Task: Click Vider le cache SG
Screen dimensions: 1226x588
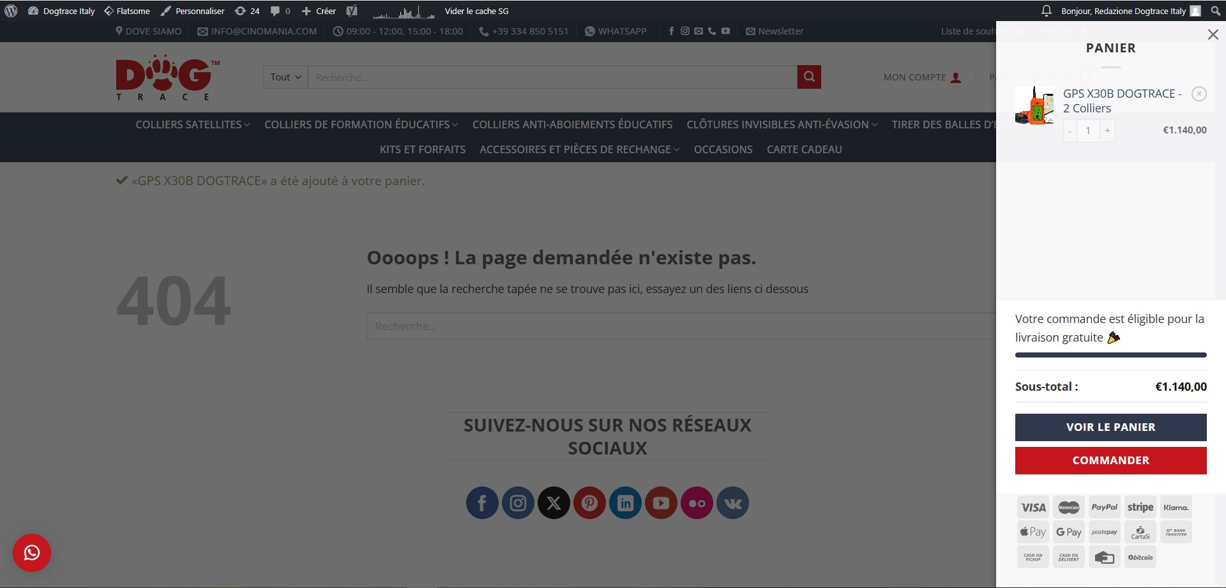Action: pos(476,11)
